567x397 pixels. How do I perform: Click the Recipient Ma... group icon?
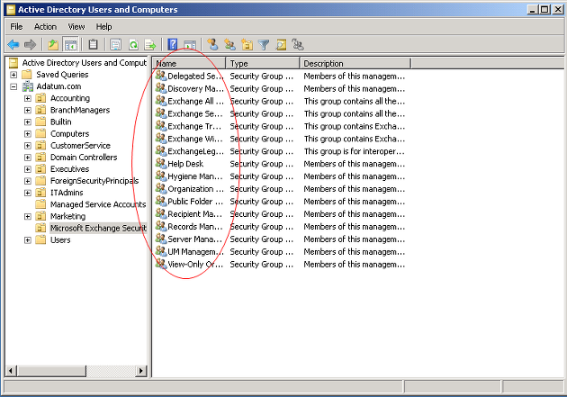point(161,213)
